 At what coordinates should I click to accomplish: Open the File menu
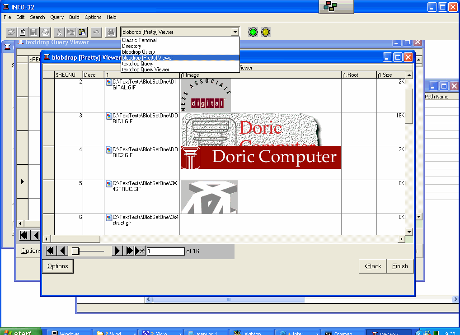tap(7, 17)
